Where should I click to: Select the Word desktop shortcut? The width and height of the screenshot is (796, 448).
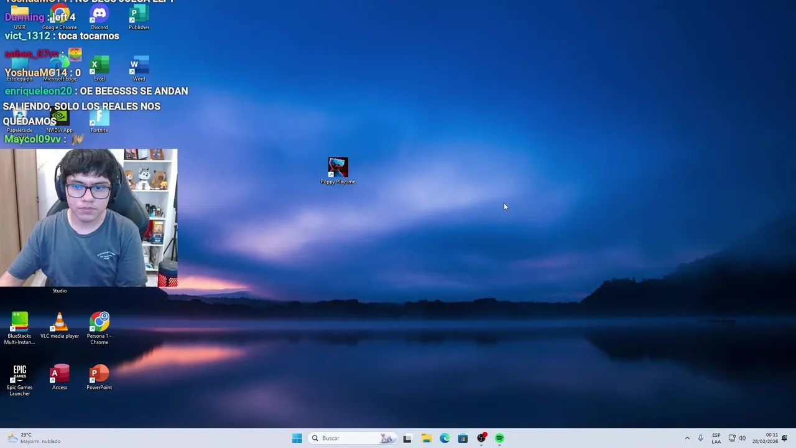click(x=139, y=68)
